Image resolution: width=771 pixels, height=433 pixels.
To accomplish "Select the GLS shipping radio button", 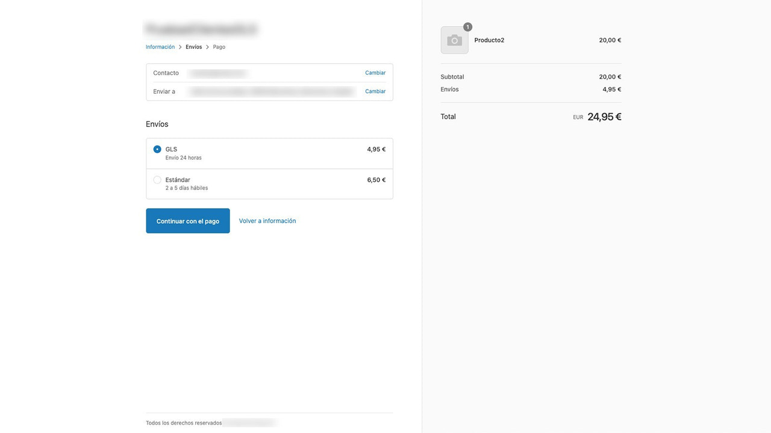I will (x=157, y=149).
